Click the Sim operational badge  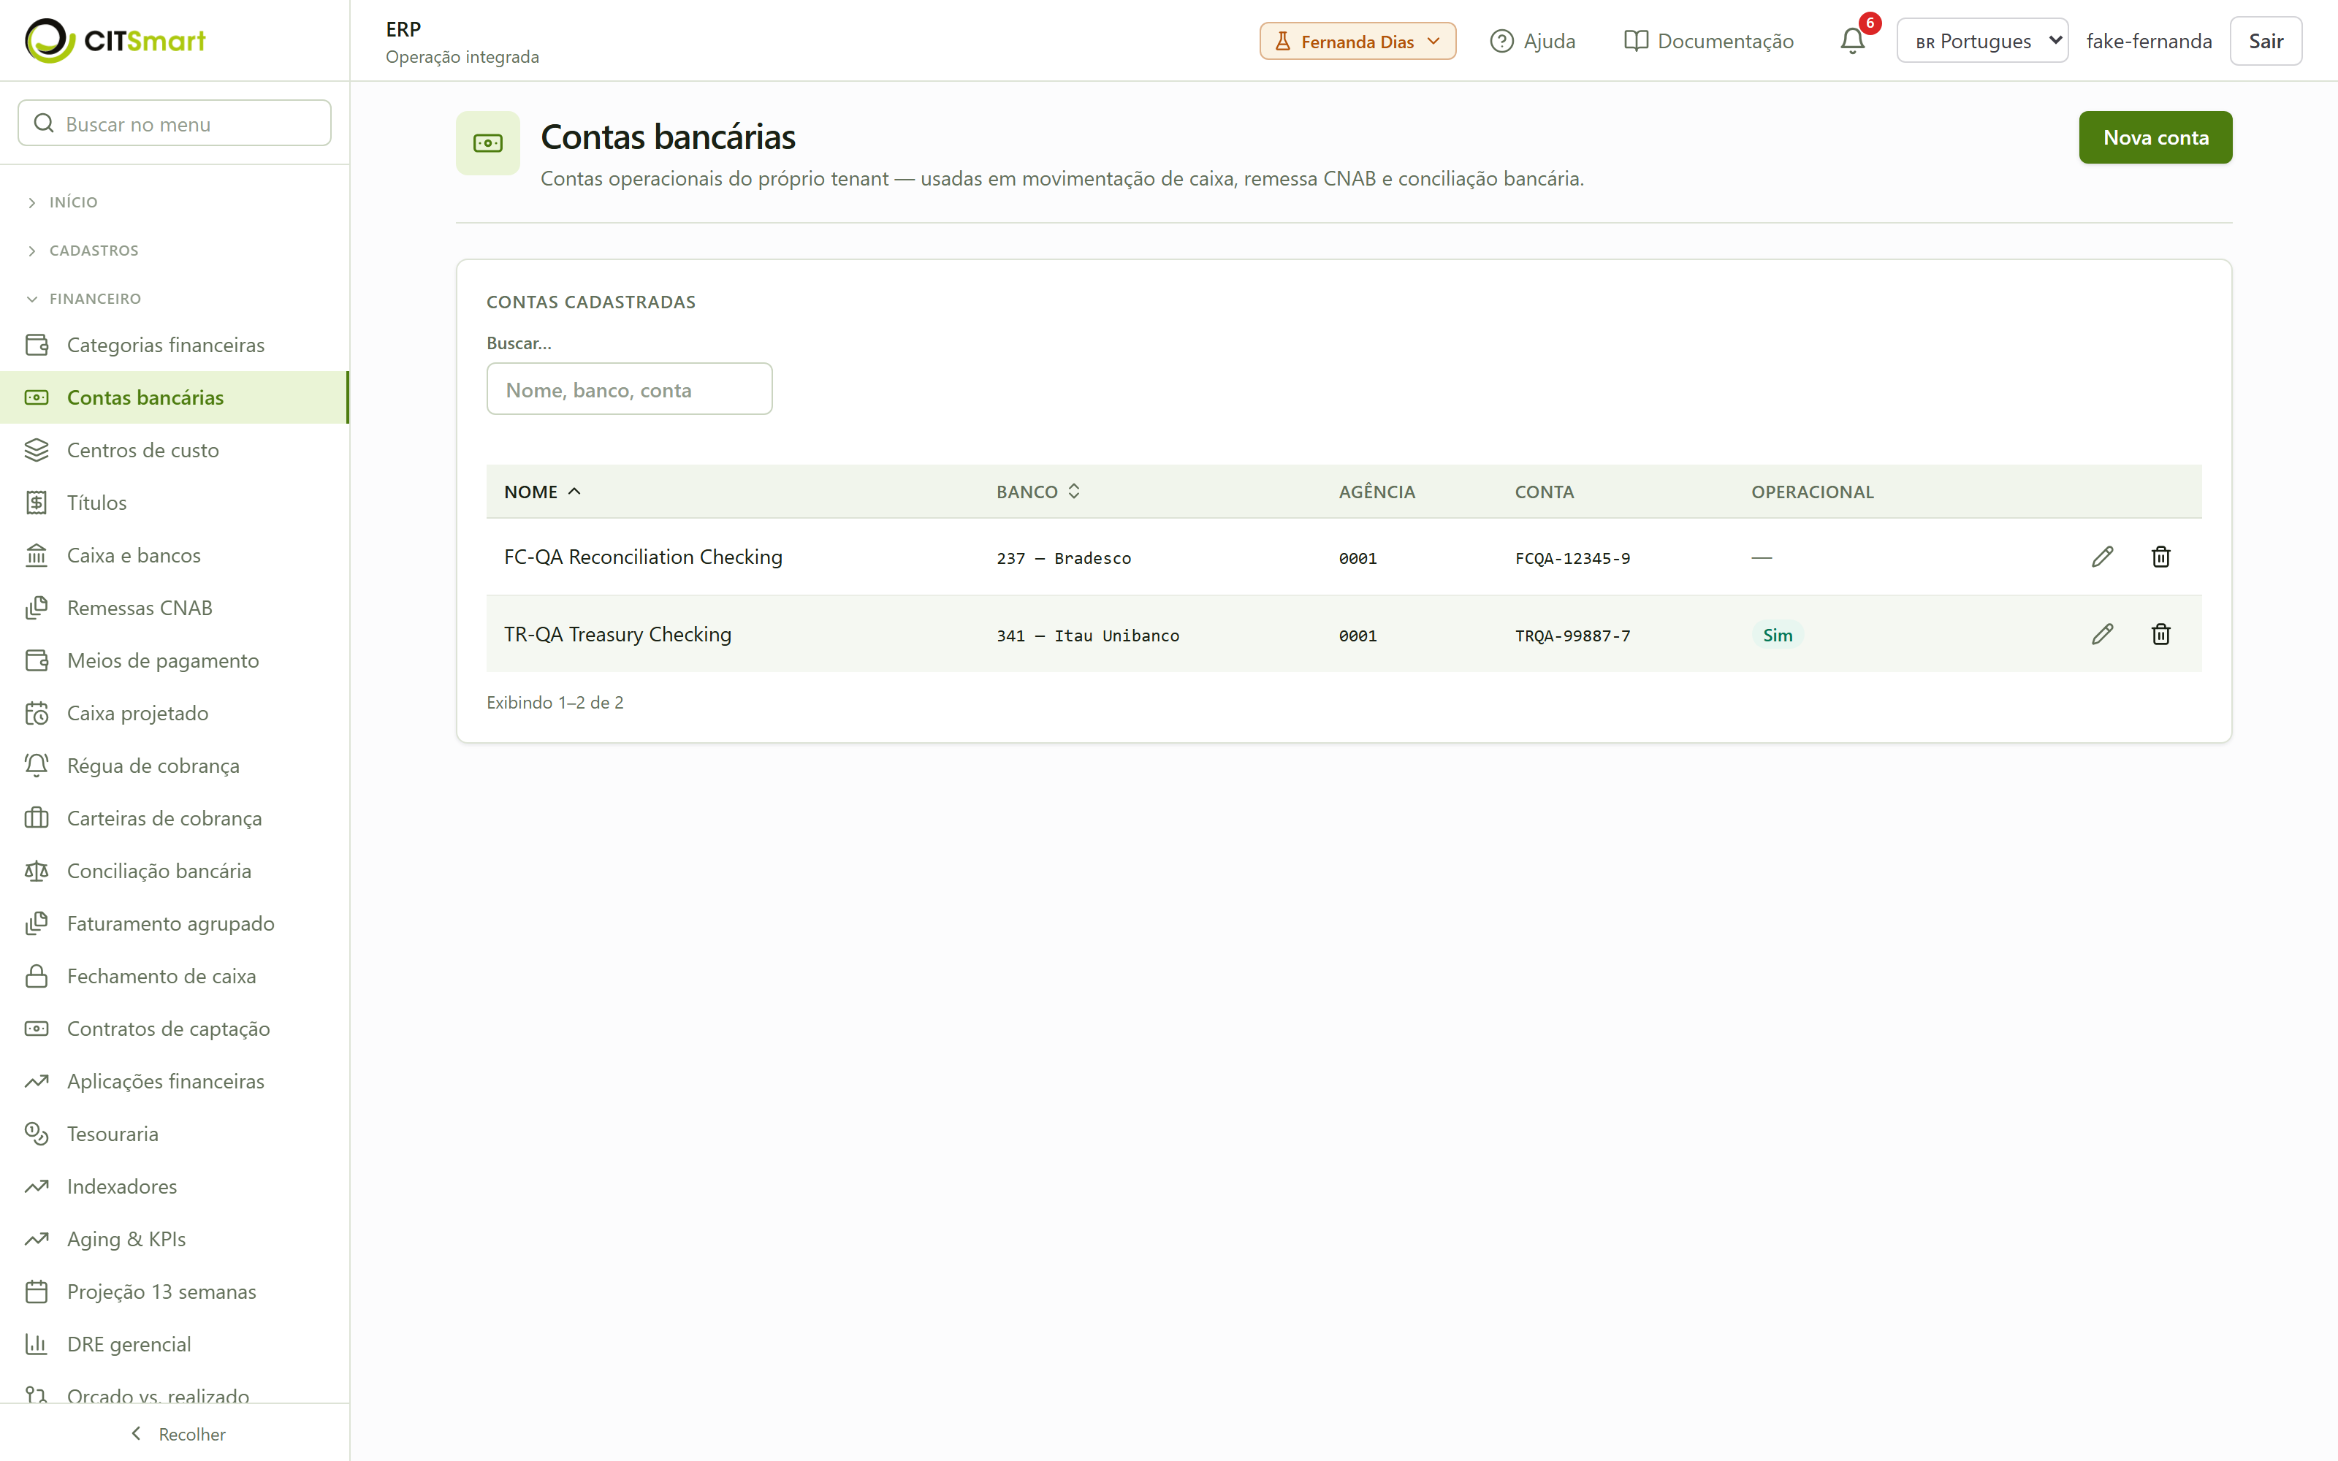pos(1778,635)
